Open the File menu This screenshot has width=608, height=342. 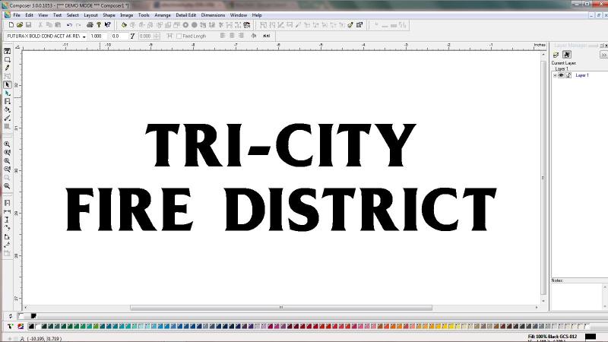coord(17,15)
